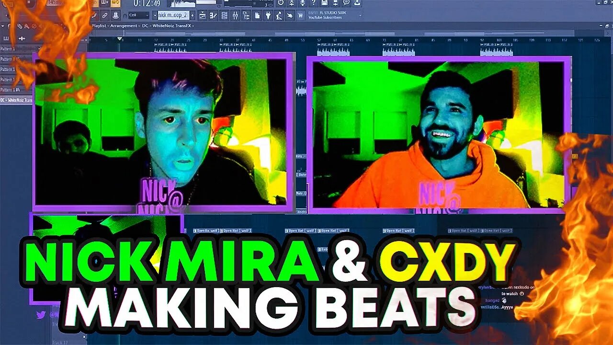613x345 pixels.
Task: Open the Piano roll view toolbar icon
Action: click(x=213, y=15)
